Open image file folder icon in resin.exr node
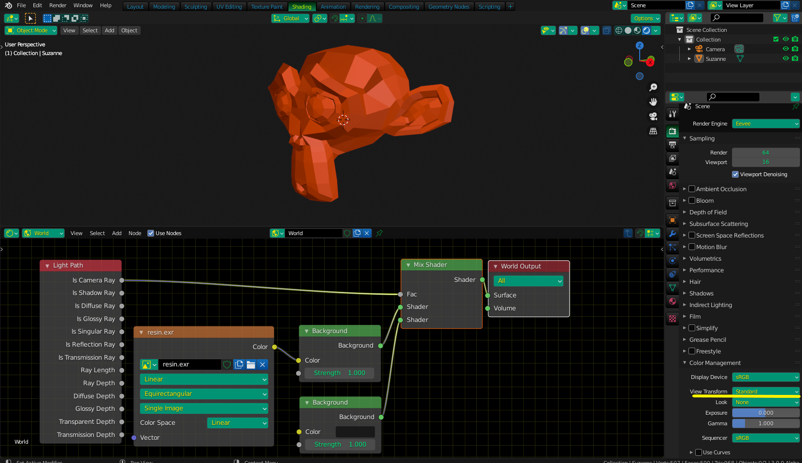The height and width of the screenshot is (463, 802). (251, 365)
